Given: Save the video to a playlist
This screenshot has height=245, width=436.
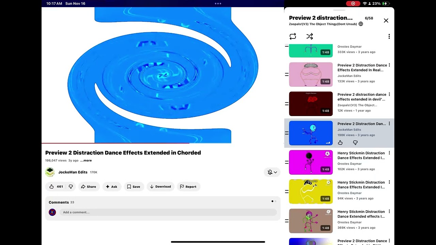Looking at the screenshot, I should 134,186.
